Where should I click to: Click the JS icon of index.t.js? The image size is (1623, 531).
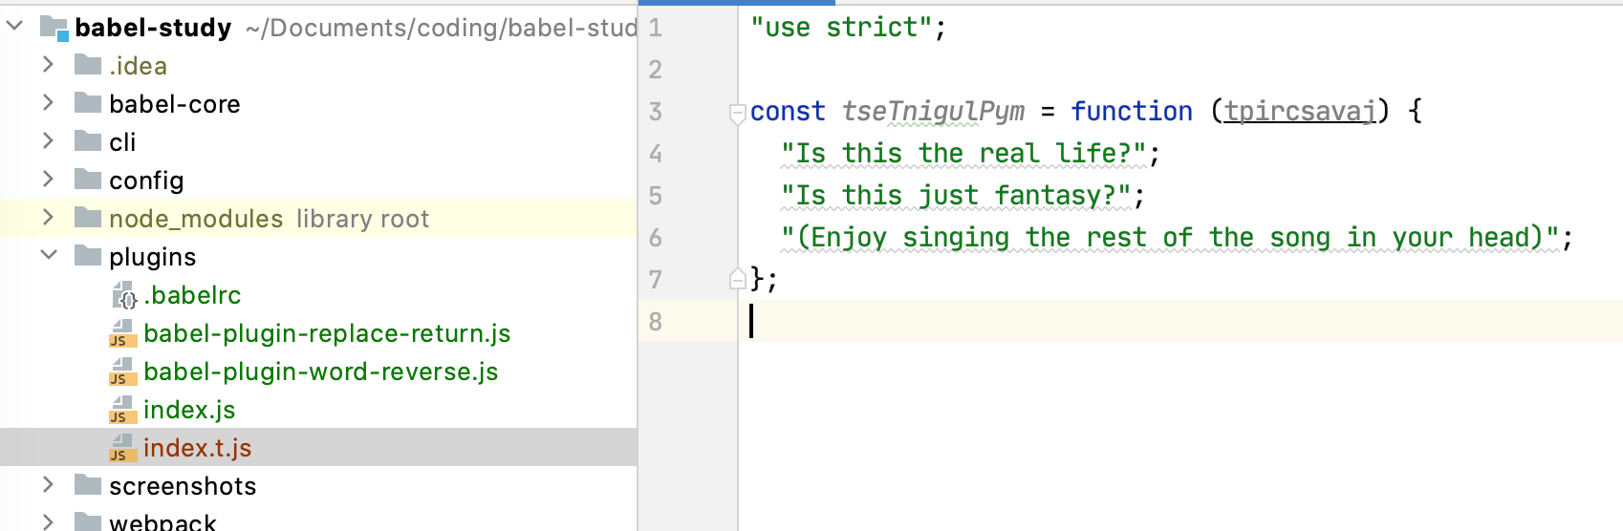click(x=123, y=448)
